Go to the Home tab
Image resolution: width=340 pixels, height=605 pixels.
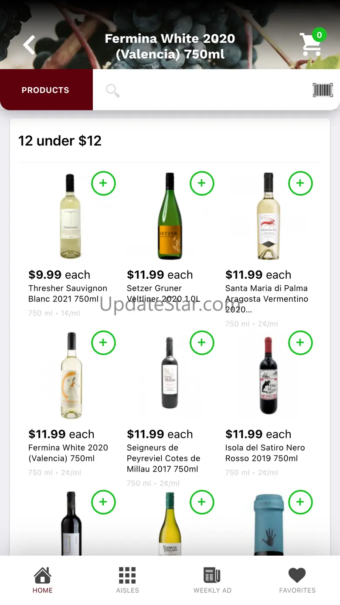tap(43, 580)
